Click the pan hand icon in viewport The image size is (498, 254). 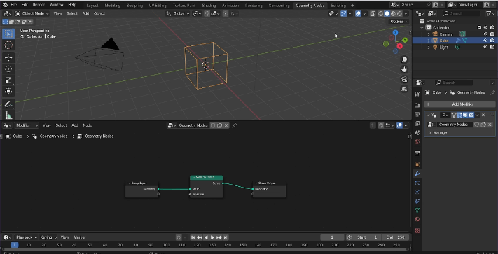(404, 69)
